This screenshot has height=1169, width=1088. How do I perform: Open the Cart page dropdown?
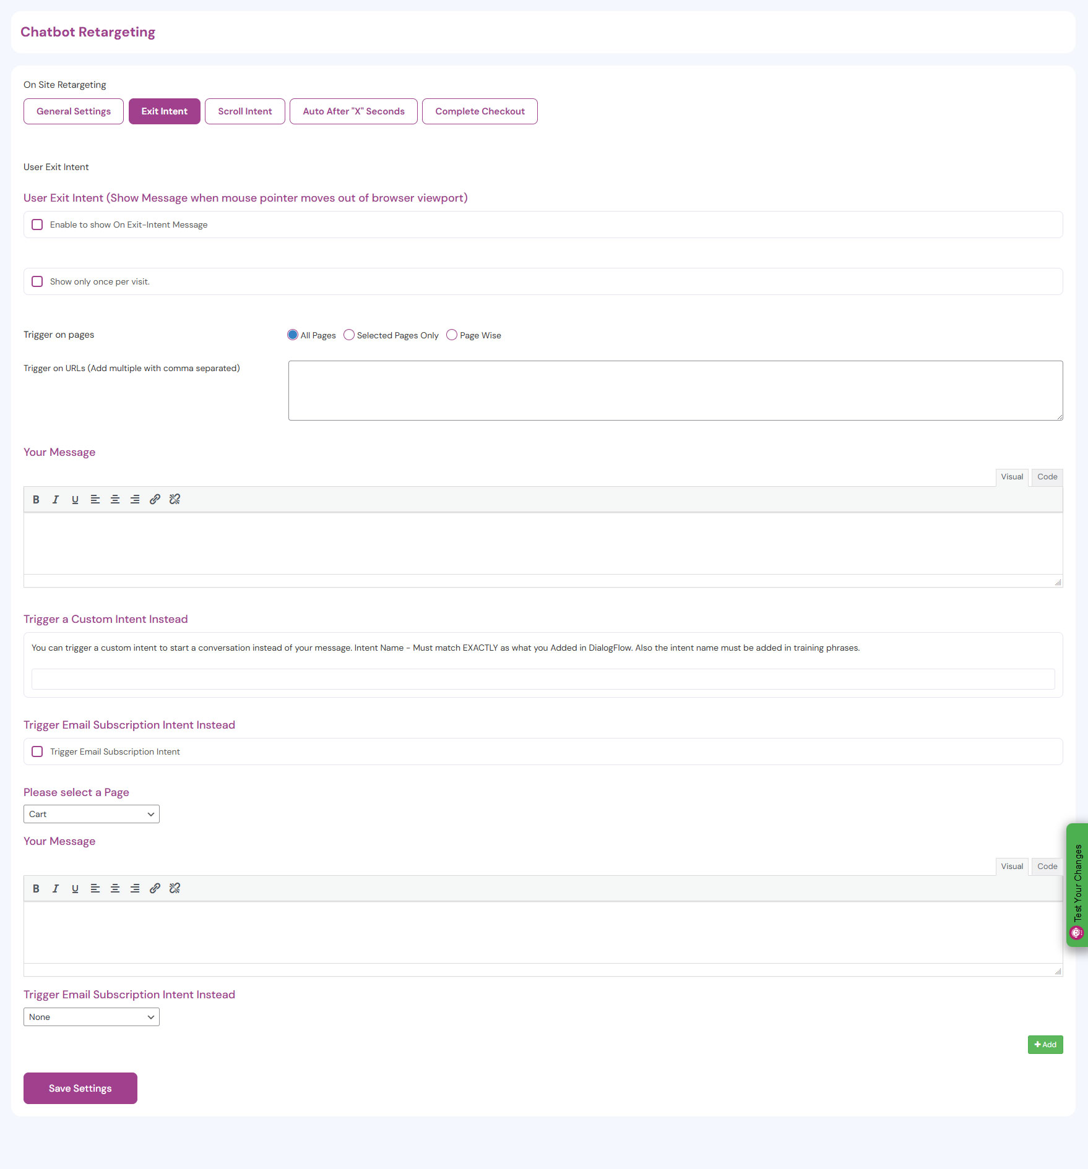point(92,815)
